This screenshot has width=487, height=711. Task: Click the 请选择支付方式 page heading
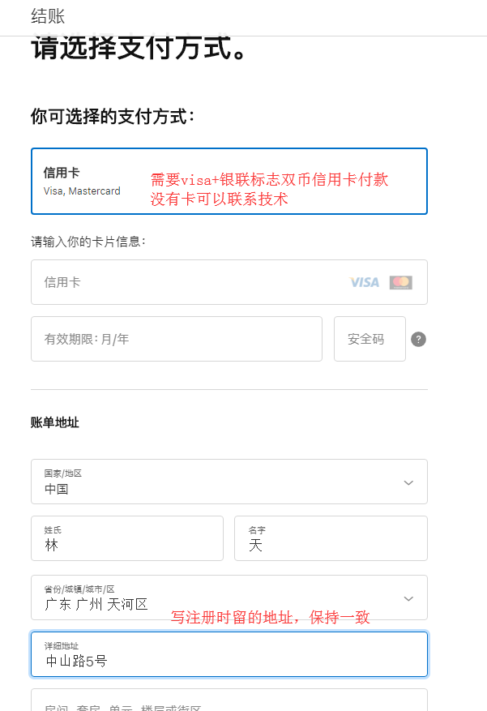coord(139,49)
